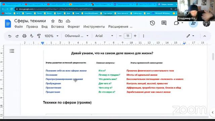Open the Расширения menu
The width and height of the screenshot is (215, 121).
[118, 27]
